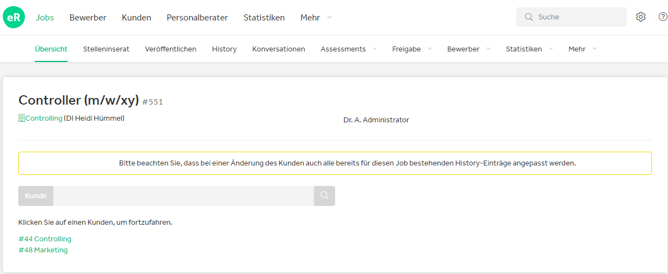
Task: Go to the Kunden menu
Action: click(136, 18)
